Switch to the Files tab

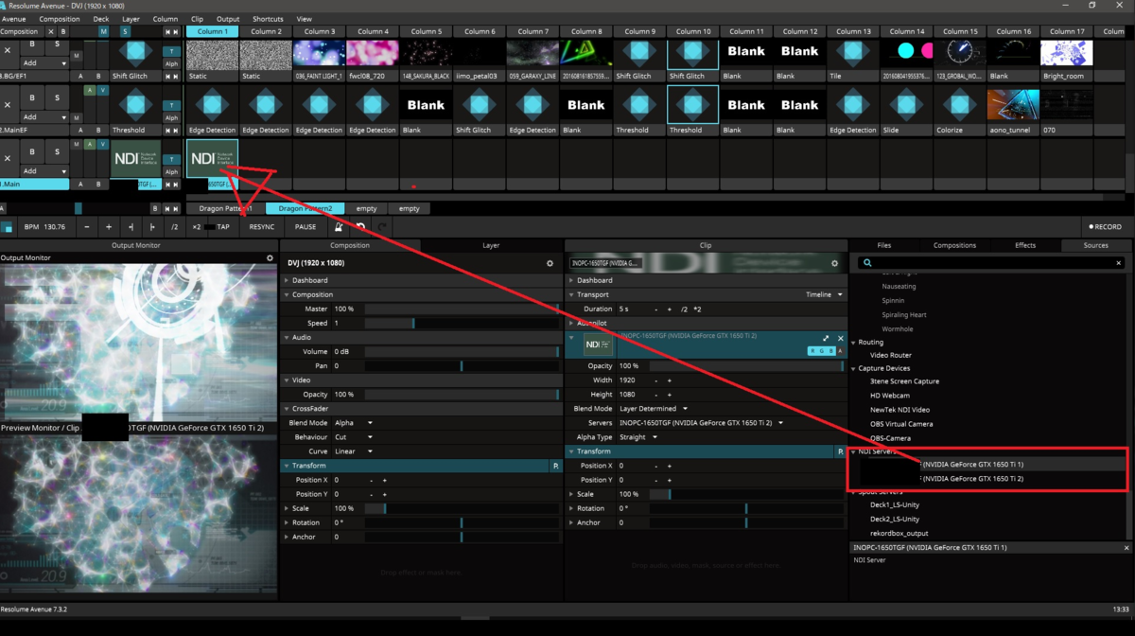(x=883, y=245)
